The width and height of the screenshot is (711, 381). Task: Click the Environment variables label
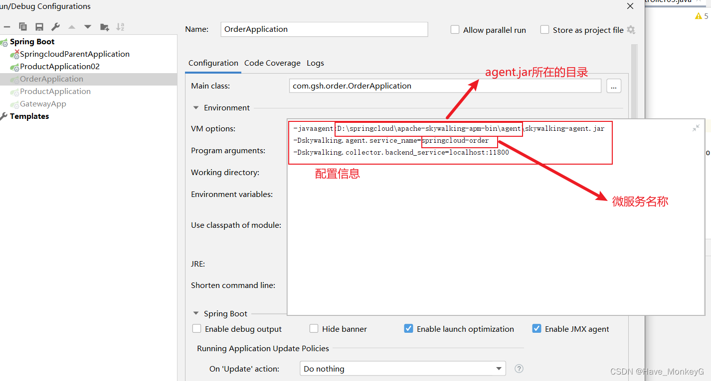[x=232, y=194]
